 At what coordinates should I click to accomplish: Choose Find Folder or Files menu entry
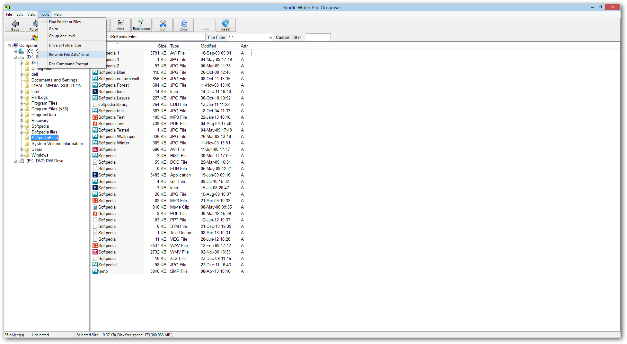coord(72,22)
